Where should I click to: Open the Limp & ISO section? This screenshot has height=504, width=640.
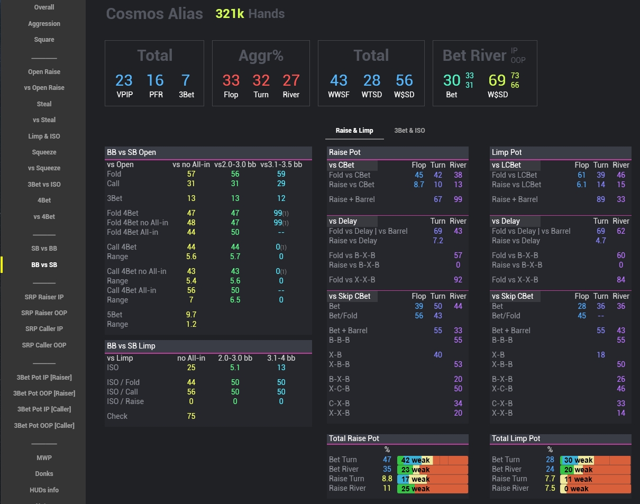44,136
